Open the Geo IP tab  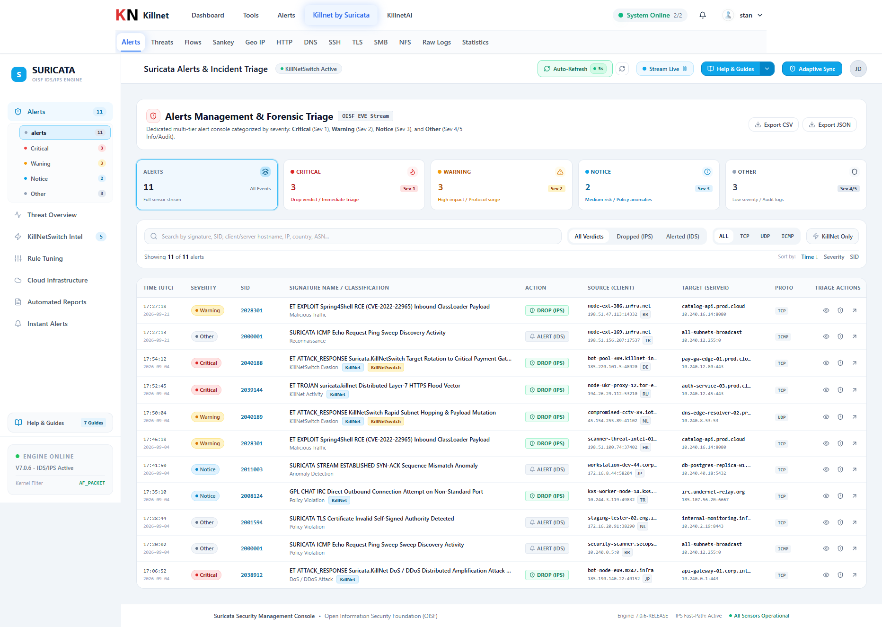click(255, 42)
